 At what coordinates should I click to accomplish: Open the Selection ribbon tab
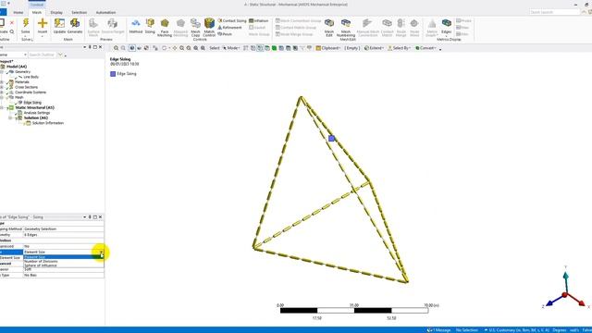(80, 12)
